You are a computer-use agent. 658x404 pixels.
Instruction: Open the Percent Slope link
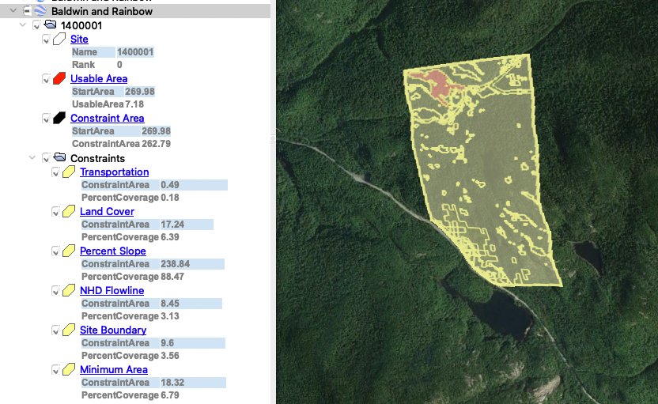point(113,251)
